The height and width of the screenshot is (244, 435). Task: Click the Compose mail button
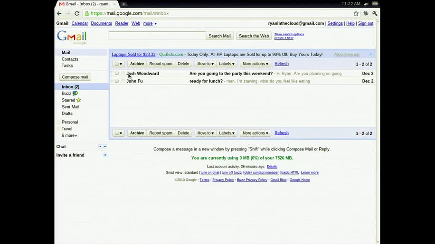75,77
